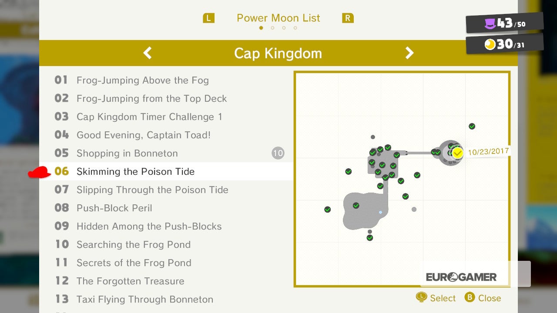This screenshot has height=313, width=557.
Task: Choose moon 12 The Forgotten Treasure
Action: pyautogui.click(x=130, y=281)
